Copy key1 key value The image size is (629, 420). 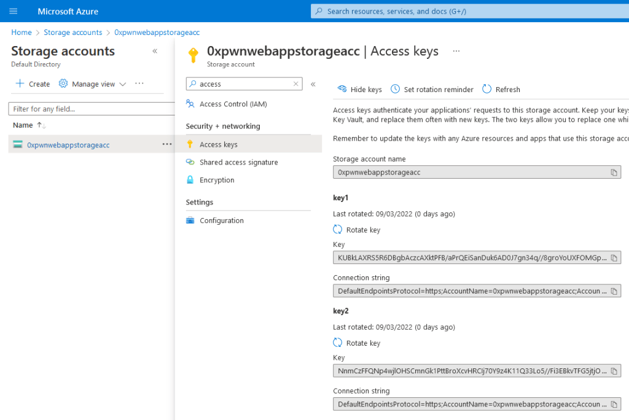point(614,257)
